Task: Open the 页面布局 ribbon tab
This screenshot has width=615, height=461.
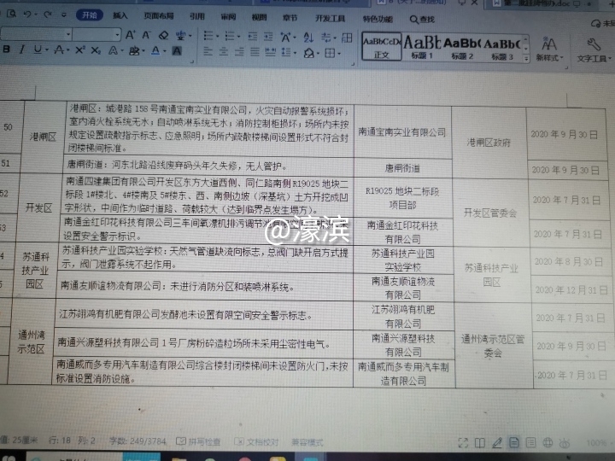Action: pyautogui.click(x=156, y=16)
